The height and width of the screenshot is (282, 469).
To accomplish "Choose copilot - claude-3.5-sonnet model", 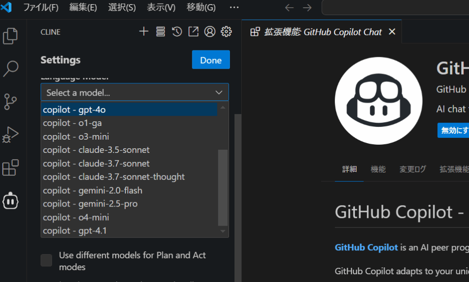I will [129, 150].
